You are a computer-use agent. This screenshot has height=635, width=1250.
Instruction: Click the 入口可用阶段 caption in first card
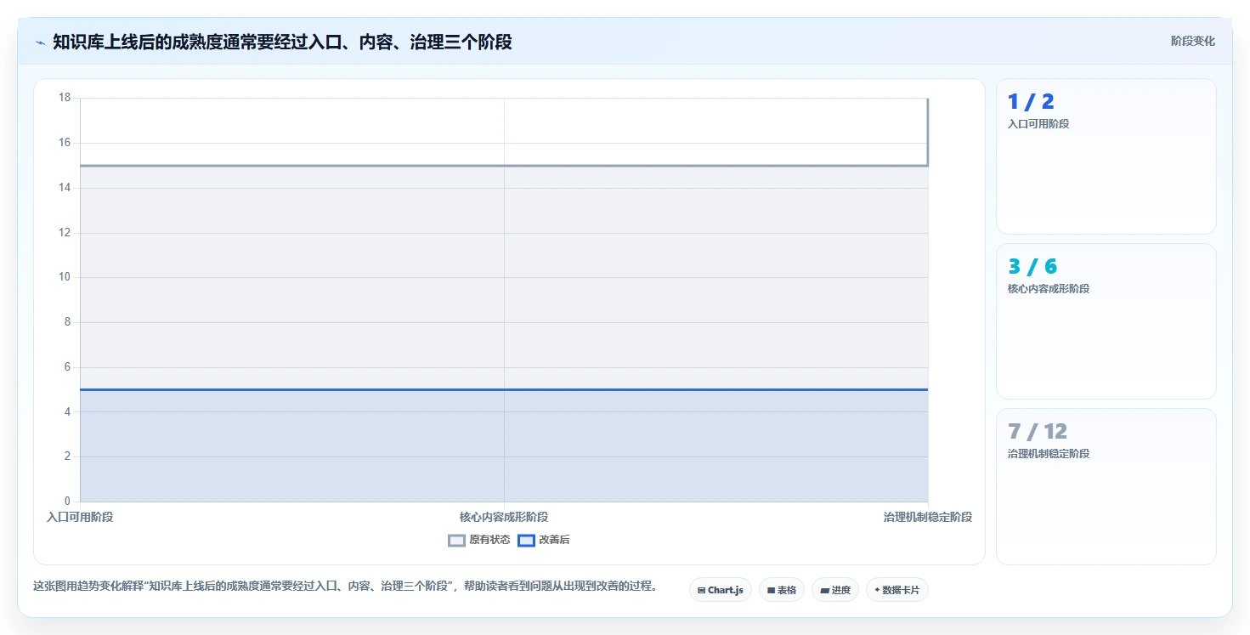coord(1038,124)
